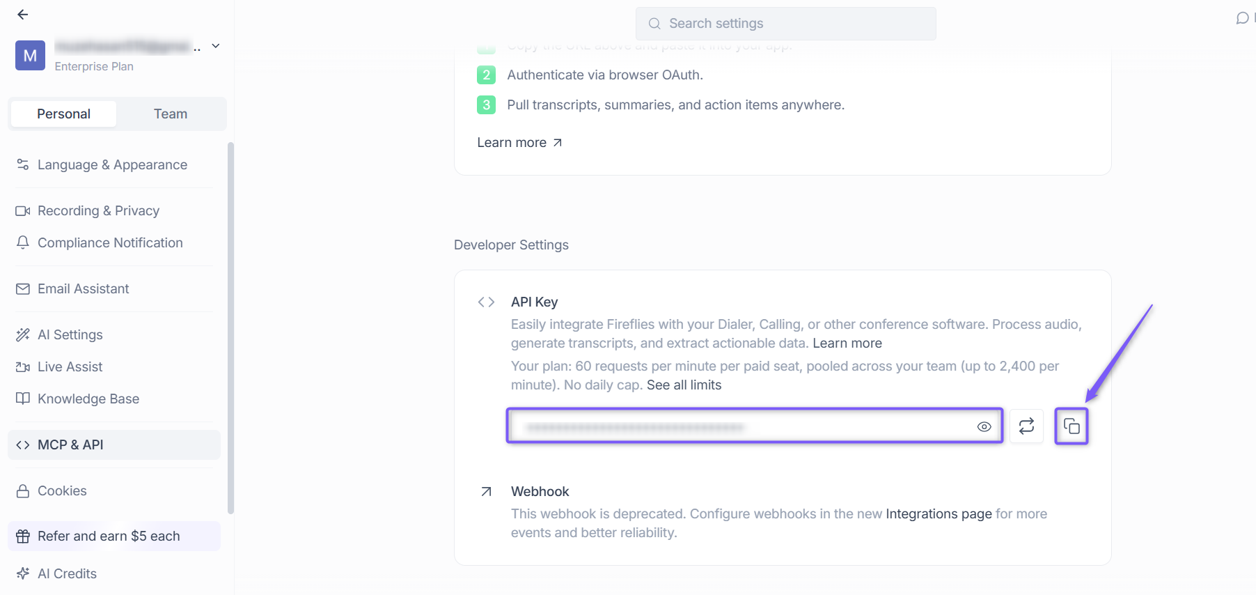Switch to the Personal tab
1256x595 pixels.
tap(63, 114)
